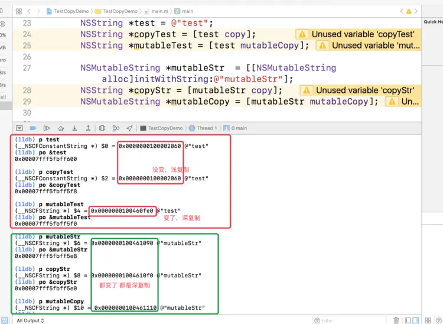Hide the debug area with the bar's first icon
Image resolution: width=443 pixels, height=324 pixels.
(x=19, y=128)
